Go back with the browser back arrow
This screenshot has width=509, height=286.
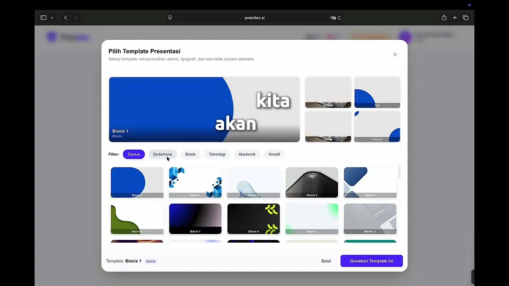66,18
